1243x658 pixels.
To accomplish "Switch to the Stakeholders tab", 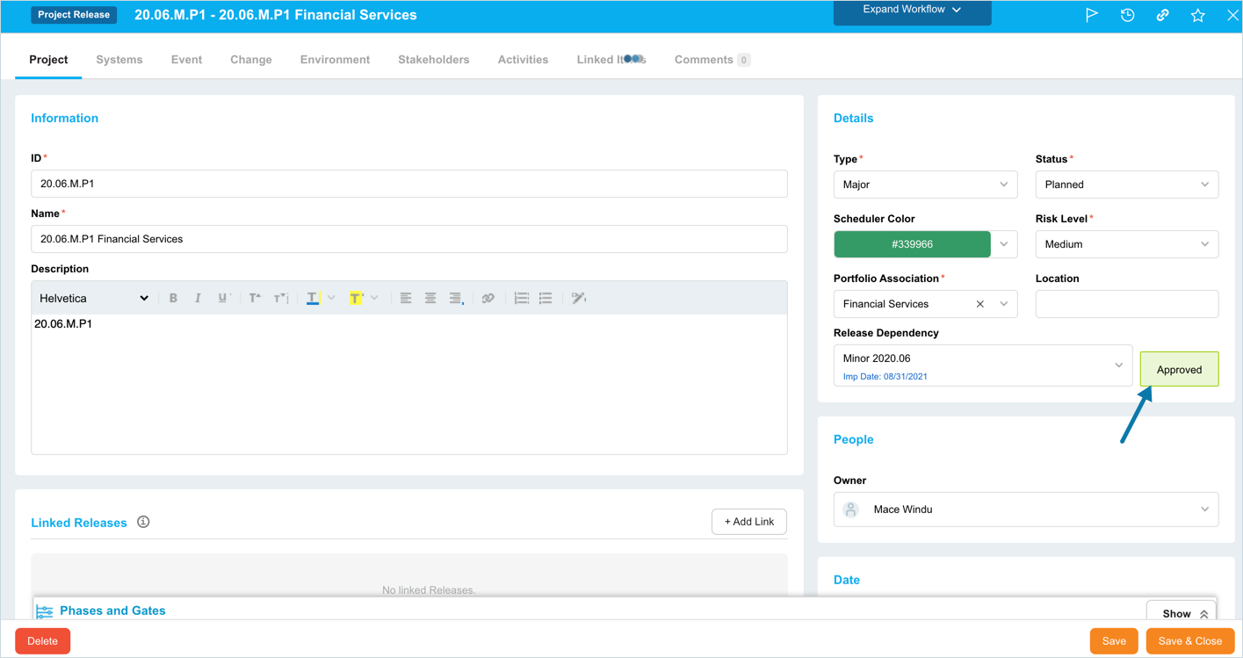I will tap(433, 60).
